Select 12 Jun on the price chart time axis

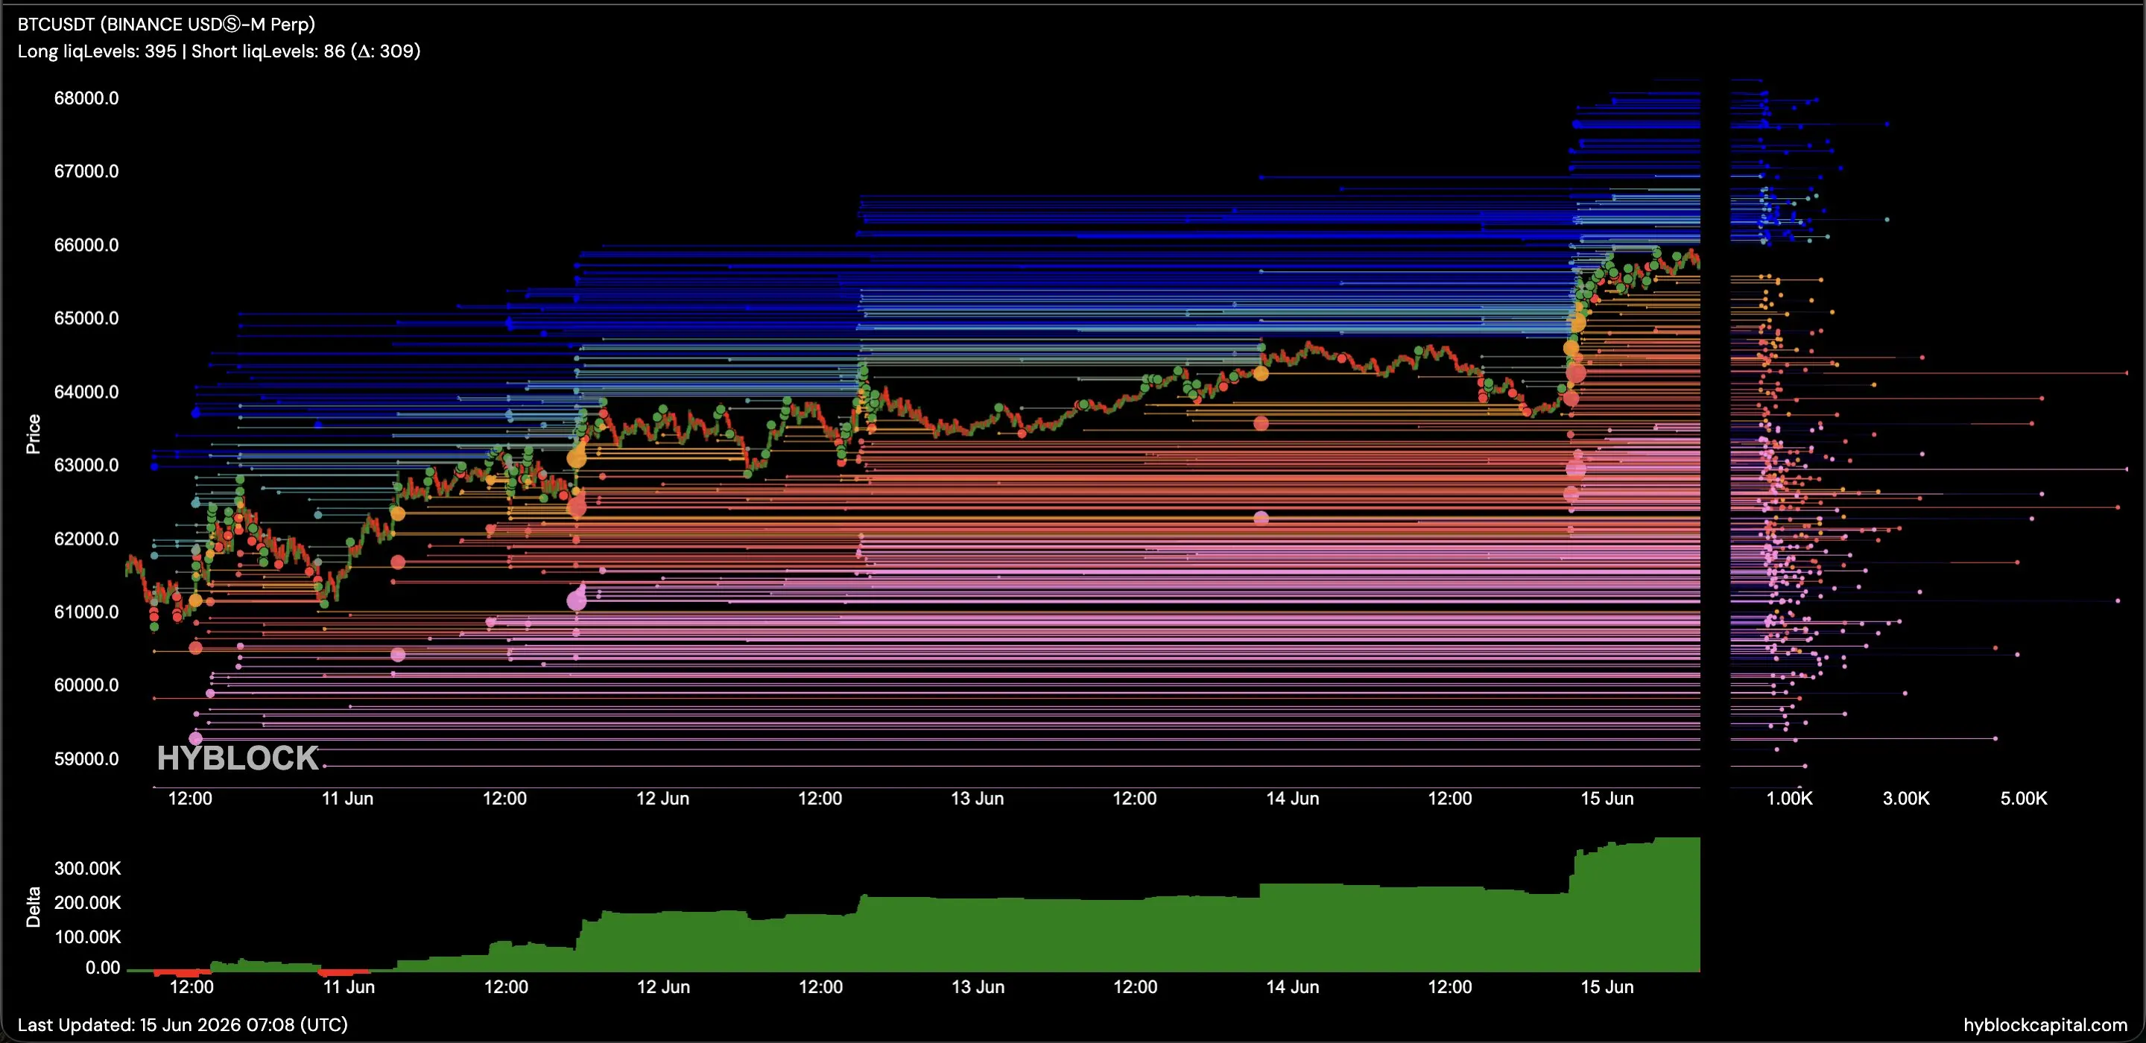point(663,798)
